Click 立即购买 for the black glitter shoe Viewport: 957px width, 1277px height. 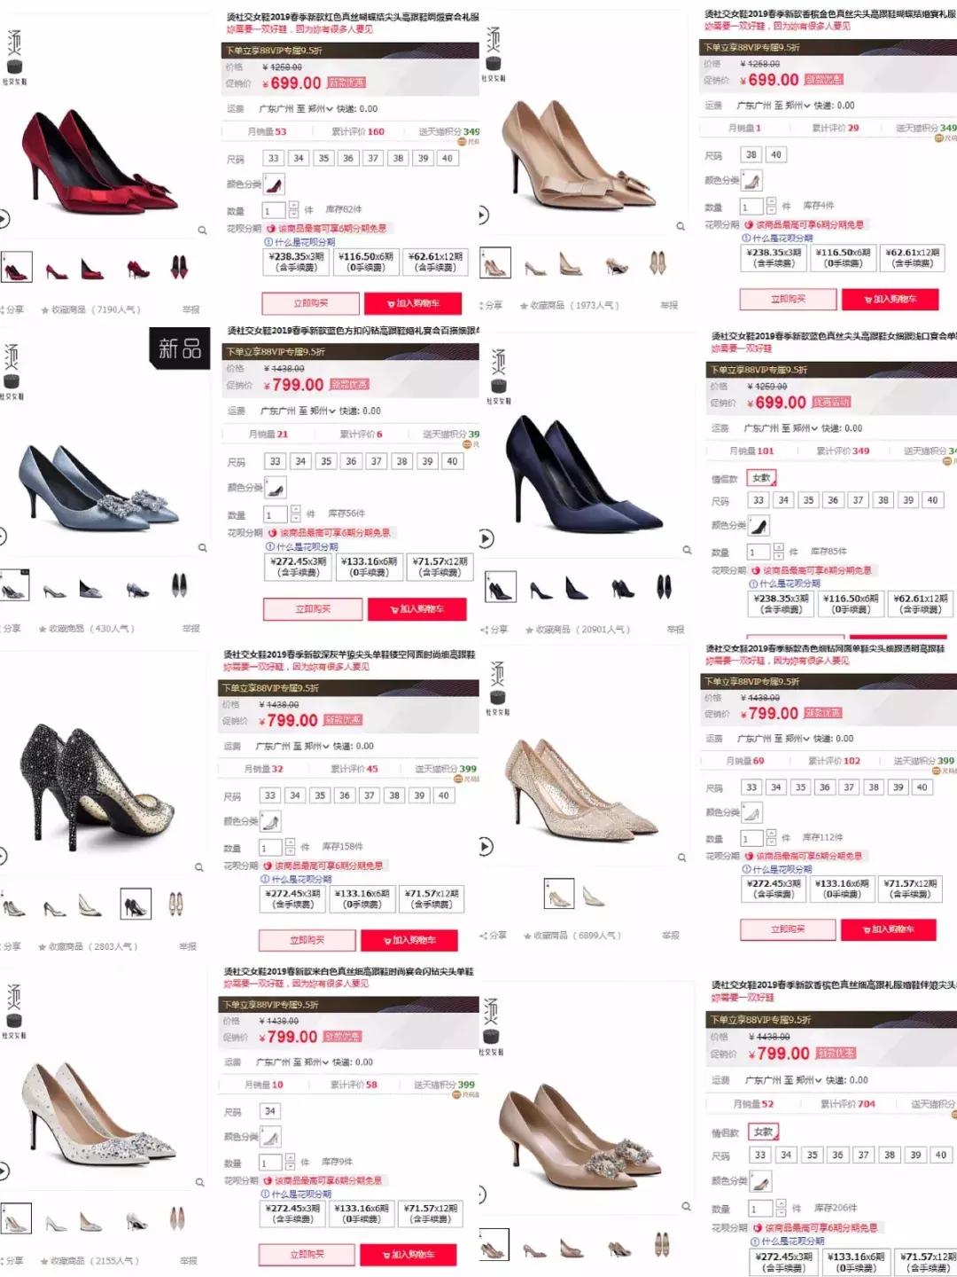coord(307,940)
